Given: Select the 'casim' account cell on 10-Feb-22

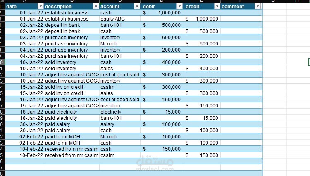Looking at the screenshot, I should click(120, 155).
